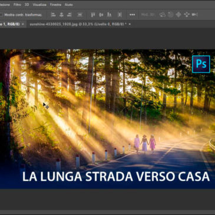The height and width of the screenshot is (215, 215).
Task: Click the LA LUNGA STRADA VERSO CASA text
Action: tap(116, 176)
